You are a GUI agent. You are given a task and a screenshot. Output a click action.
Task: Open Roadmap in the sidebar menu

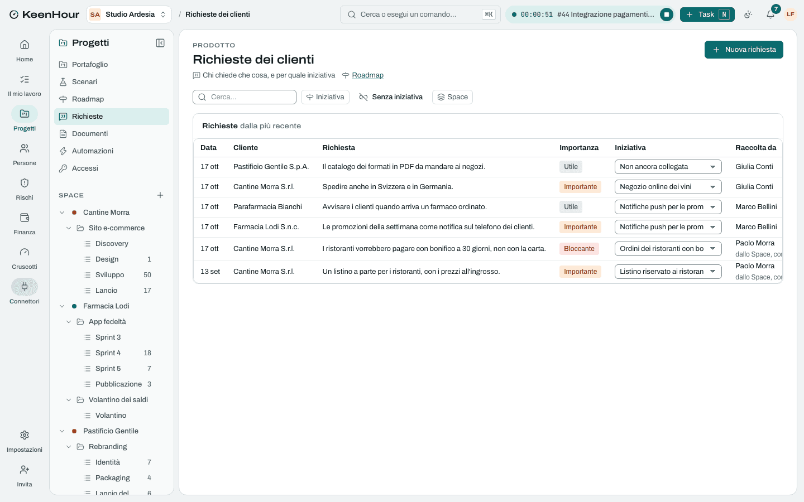click(x=112, y=99)
